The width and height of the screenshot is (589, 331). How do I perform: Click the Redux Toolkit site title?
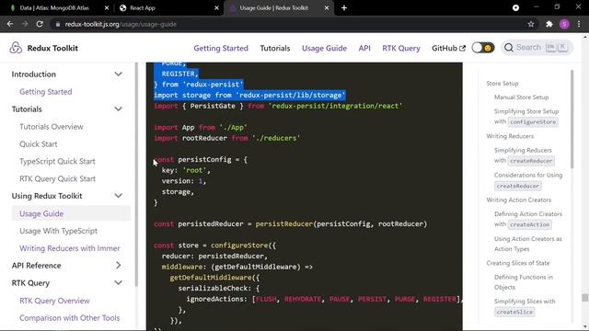(x=52, y=48)
